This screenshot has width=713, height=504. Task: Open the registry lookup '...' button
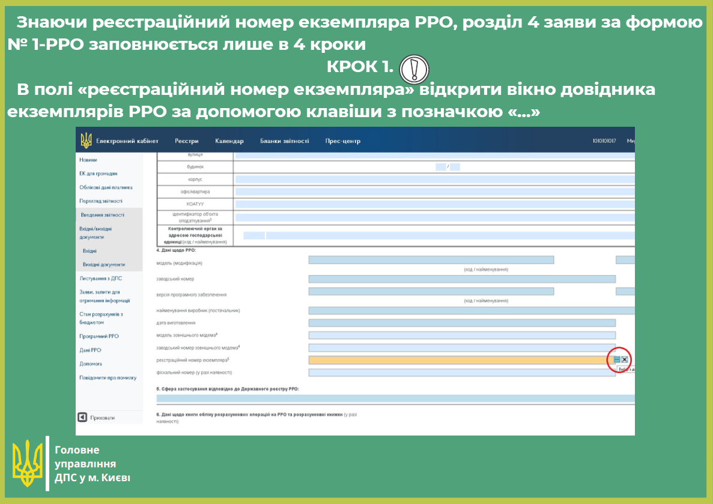[617, 359]
